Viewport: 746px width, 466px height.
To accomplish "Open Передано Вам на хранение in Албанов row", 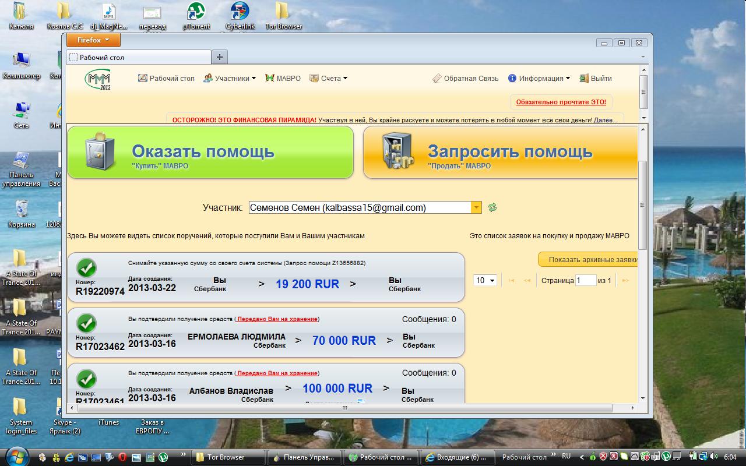I will pyautogui.click(x=277, y=373).
